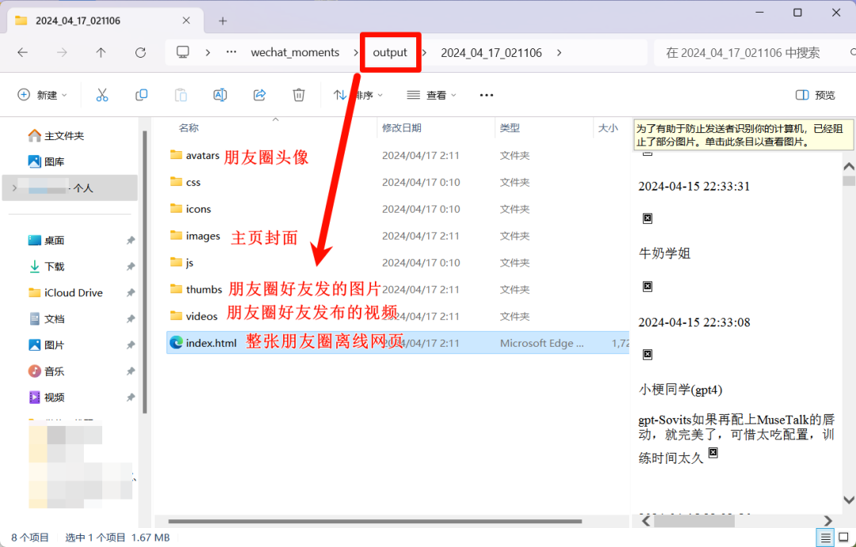
Task: Switch to details view in status bar
Action: click(825, 538)
